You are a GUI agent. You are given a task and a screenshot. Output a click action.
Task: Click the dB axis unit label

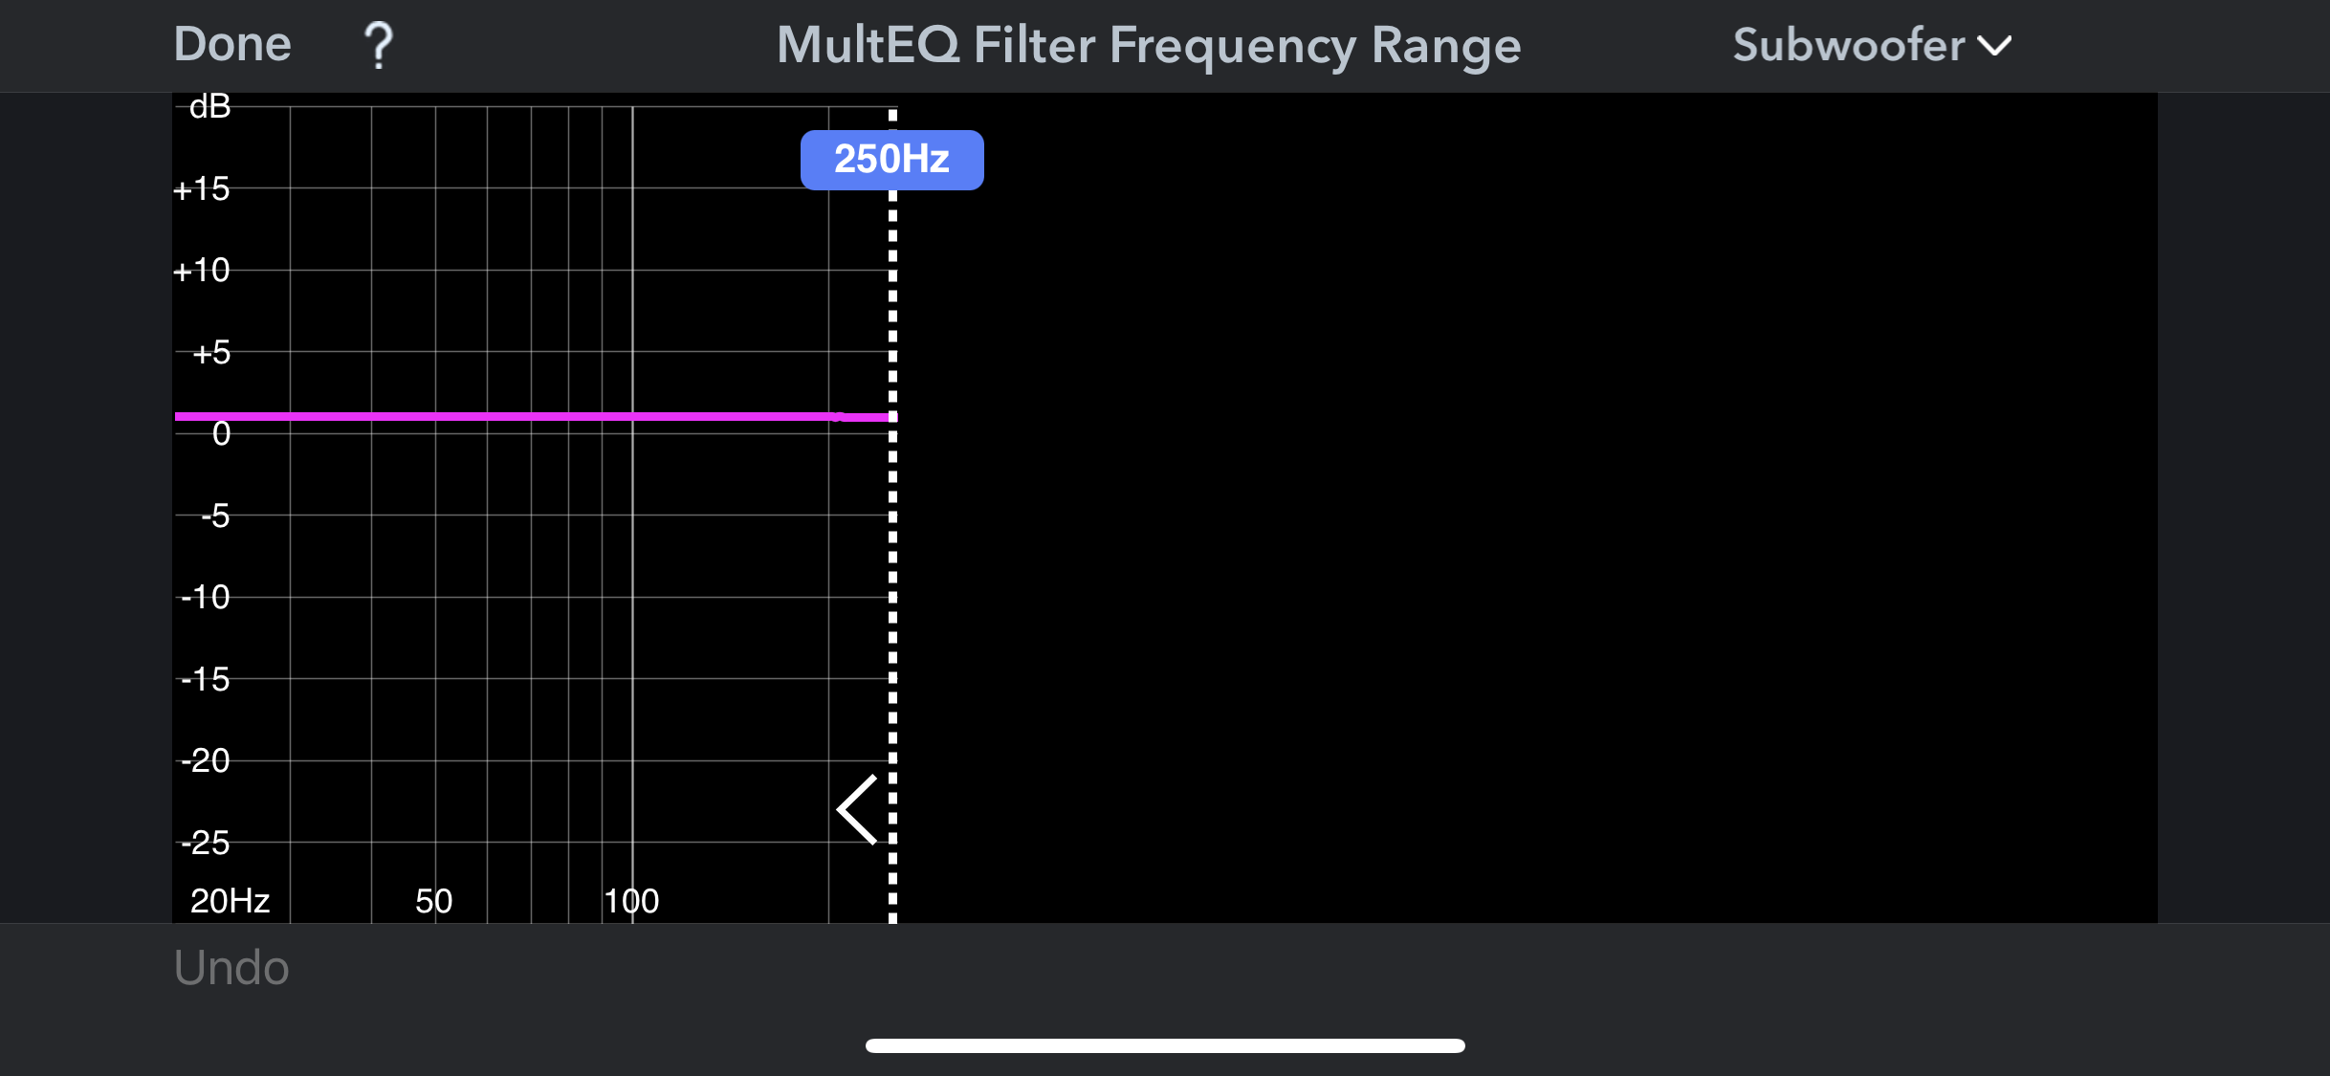coord(209,106)
